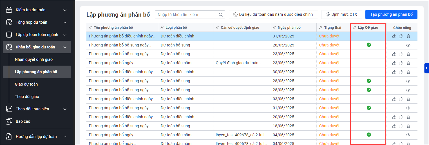This screenshot has height=145, width=429.
Task: Click the Báo cáo sidebar icon
Action: 9,121
